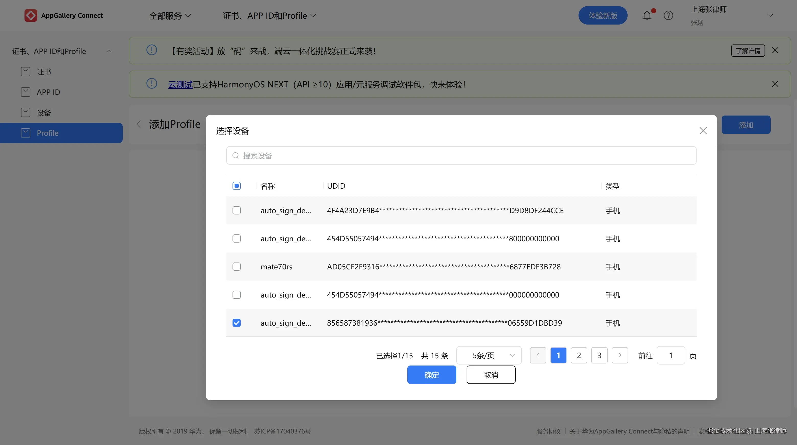Open 设备 in the left sidebar
Viewport: 797px width, 445px height.
coord(44,113)
